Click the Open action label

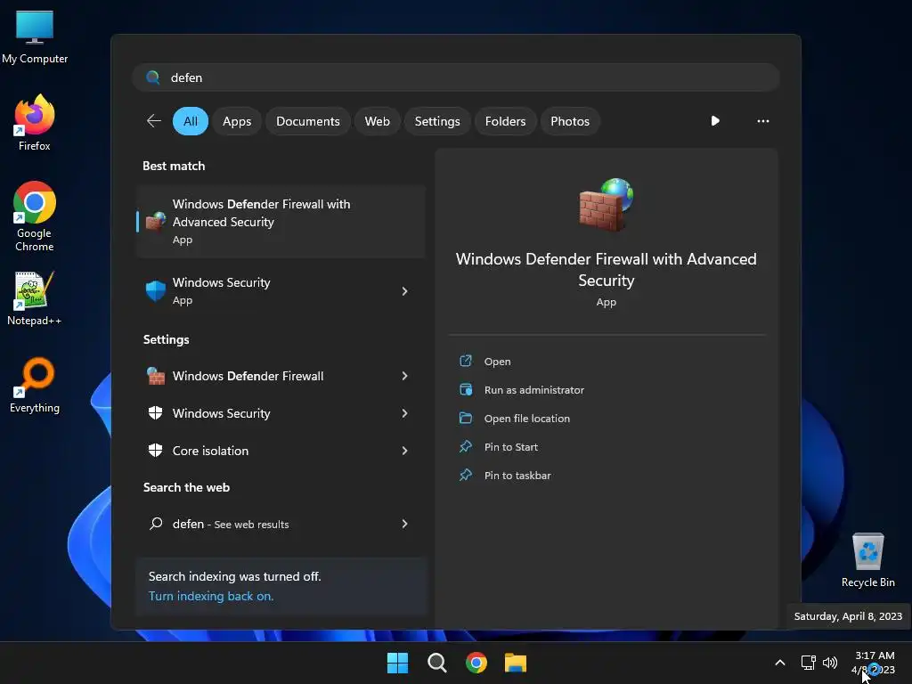[497, 362]
